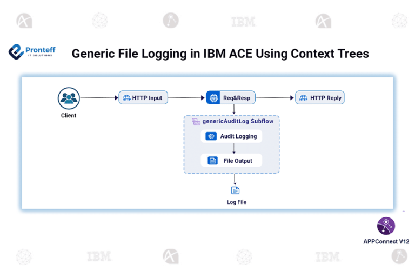
Task: Select the genericAuditLog Subflow label
Action: [x=238, y=121]
